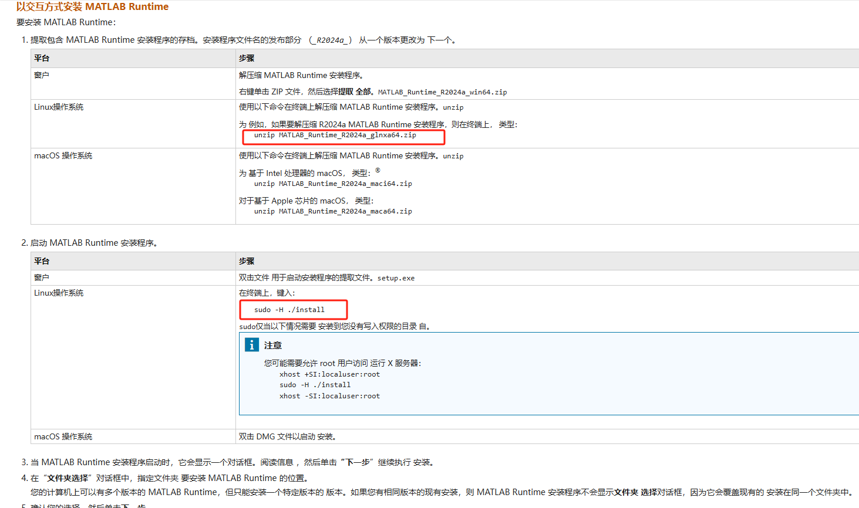Click the command unzip MATLAB_Runtime_R2024a_maci64.zip
The width and height of the screenshot is (859, 508).
[333, 184]
